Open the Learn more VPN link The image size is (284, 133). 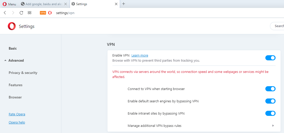tap(140, 56)
